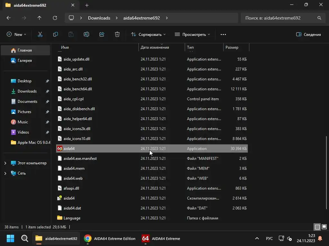Go up one folder level arrow
The image size is (329, 246).
click(39, 18)
